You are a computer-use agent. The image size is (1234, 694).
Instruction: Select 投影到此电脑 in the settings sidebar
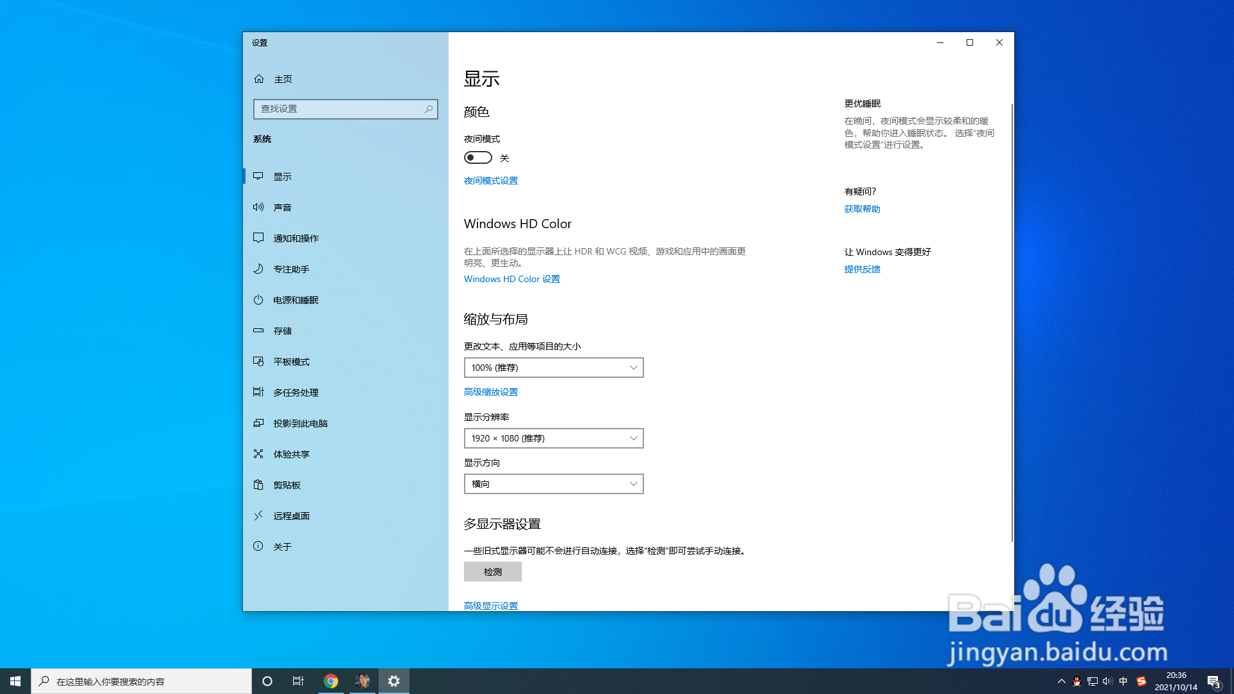coord(346,423)
